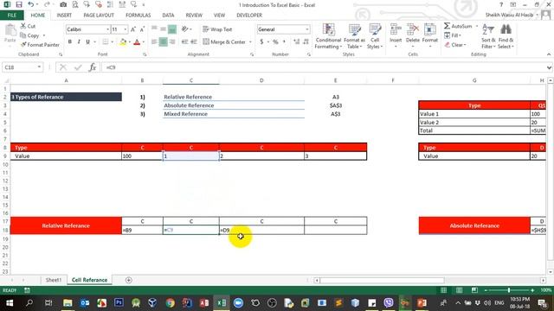Switch to the INSERT tab
This screenshot has height=311, width=554.
click(64, 16)
